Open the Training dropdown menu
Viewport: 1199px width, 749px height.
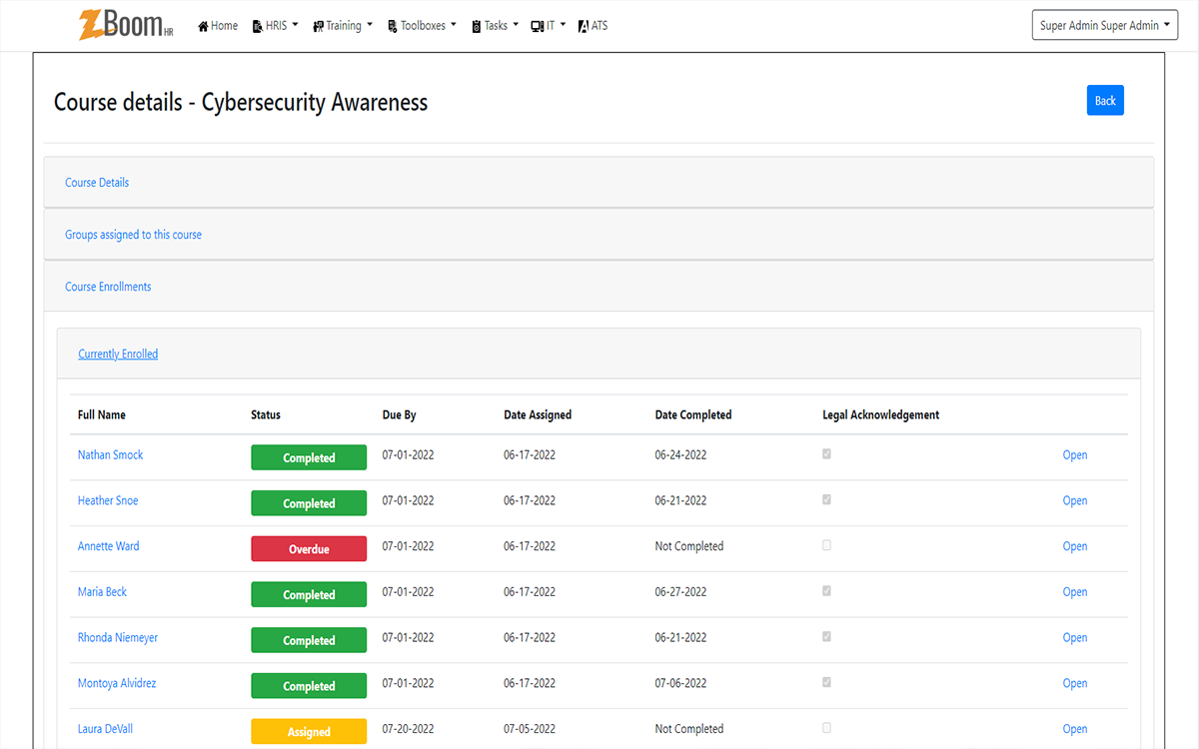coord(343,26)
